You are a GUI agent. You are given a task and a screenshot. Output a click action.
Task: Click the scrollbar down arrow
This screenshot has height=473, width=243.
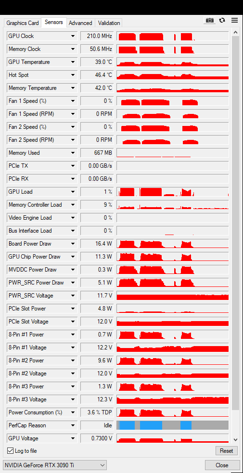[x=235, y=440]
